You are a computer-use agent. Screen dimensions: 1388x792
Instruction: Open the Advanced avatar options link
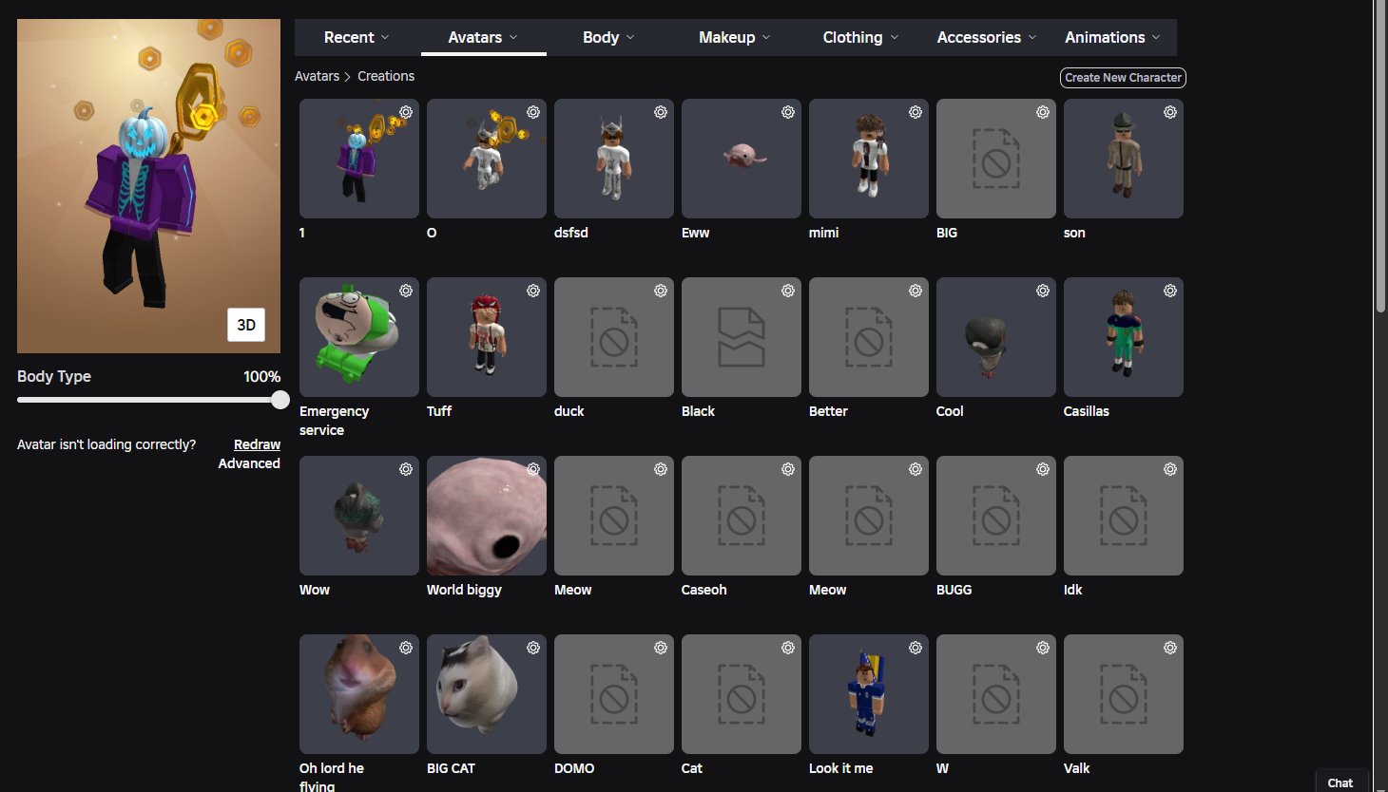pos(249,463)
